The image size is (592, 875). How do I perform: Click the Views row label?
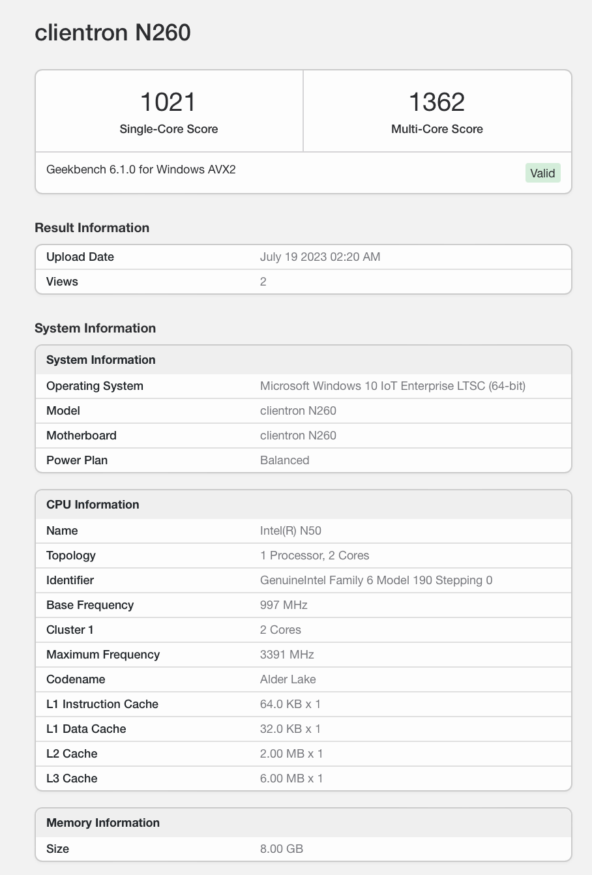[x=62, y=282]
